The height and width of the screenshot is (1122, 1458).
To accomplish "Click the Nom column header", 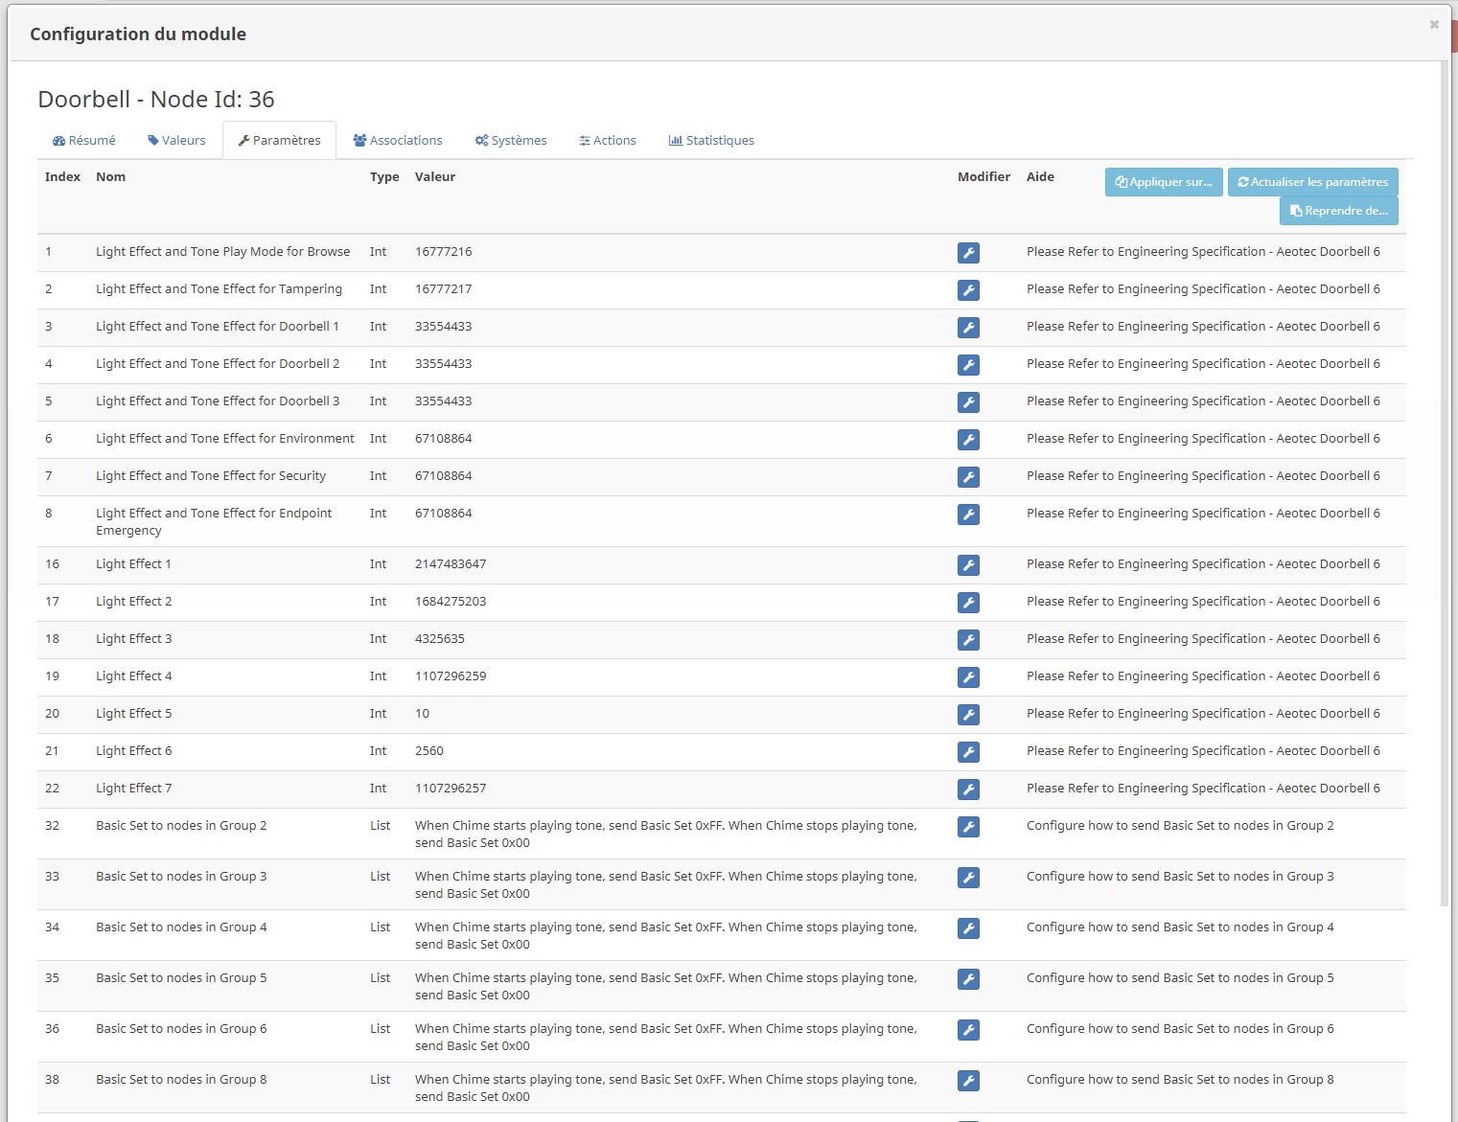I will coord(110,177).
